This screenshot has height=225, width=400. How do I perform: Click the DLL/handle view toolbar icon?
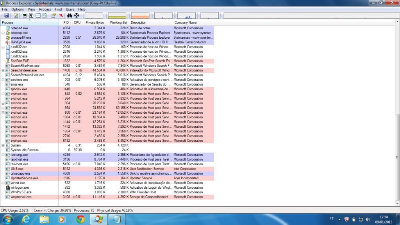pyautogui.click(x=45, y=16)
